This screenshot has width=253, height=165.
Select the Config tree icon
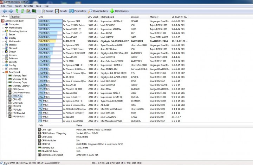pyautogui.click(x=6, y=65)
